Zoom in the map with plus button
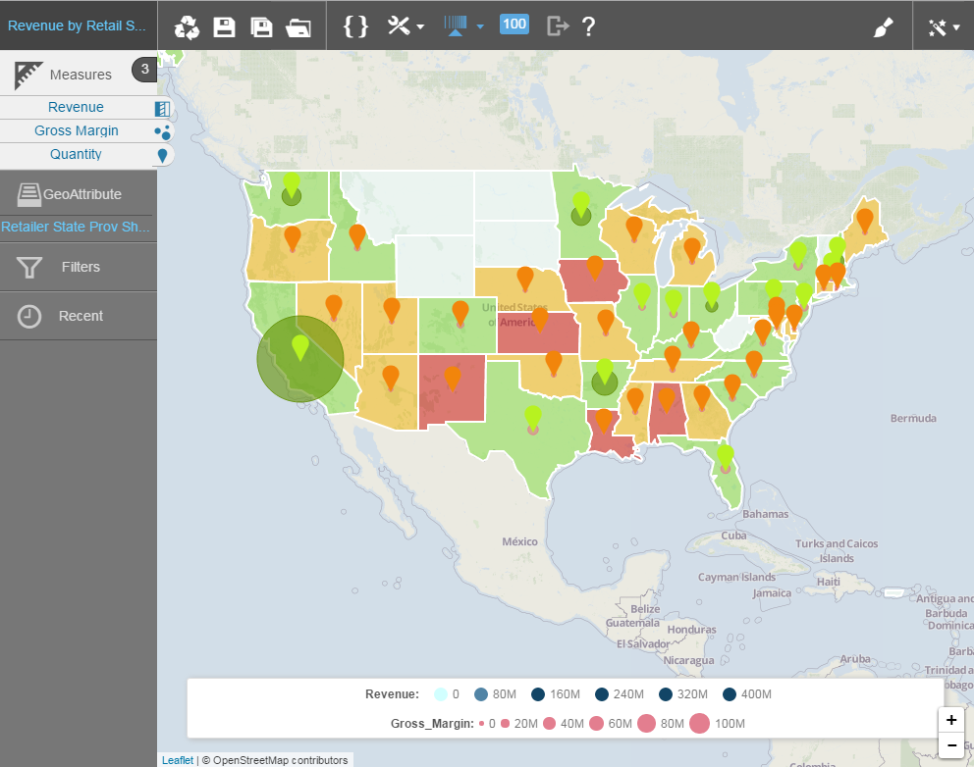 click(x=951, y=720)
